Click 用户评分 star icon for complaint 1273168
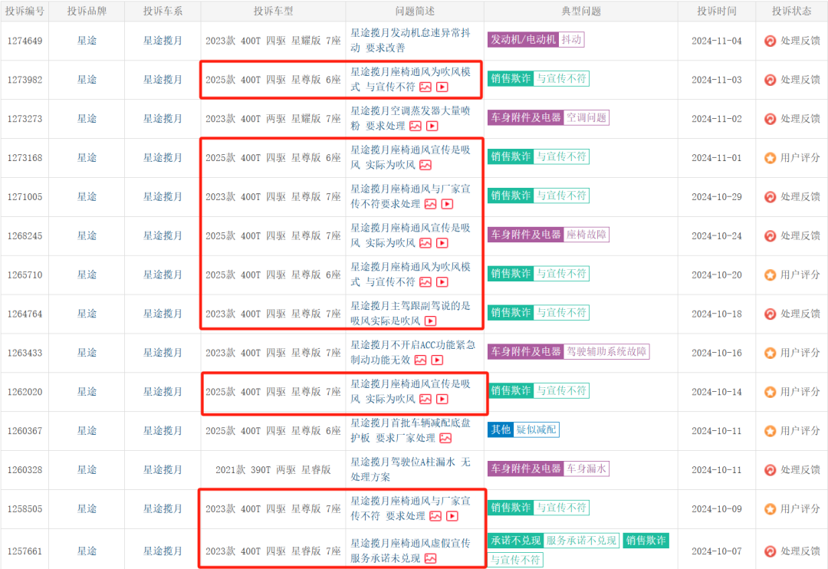Viewport: 828px width, 569px height. 770,158
